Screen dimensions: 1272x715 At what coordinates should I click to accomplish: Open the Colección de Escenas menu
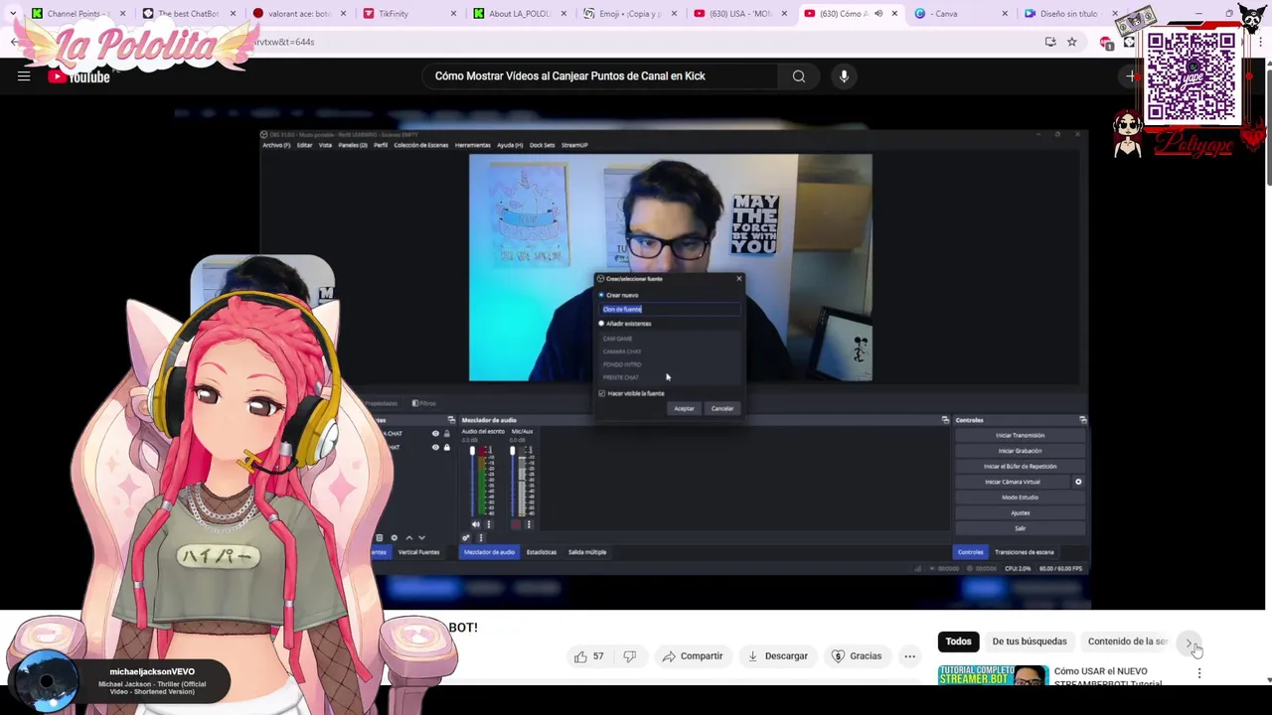point(421,145)
